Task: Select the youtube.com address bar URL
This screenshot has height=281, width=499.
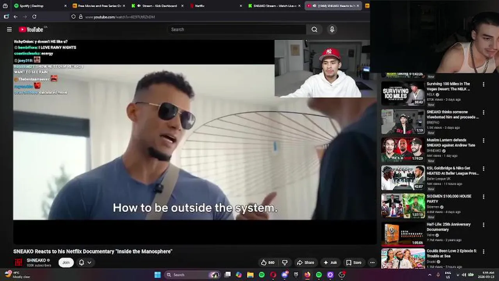Action: coord(120,17)
